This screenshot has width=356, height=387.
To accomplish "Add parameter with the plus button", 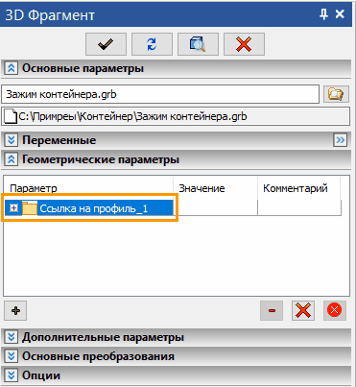I will [15, 310].
